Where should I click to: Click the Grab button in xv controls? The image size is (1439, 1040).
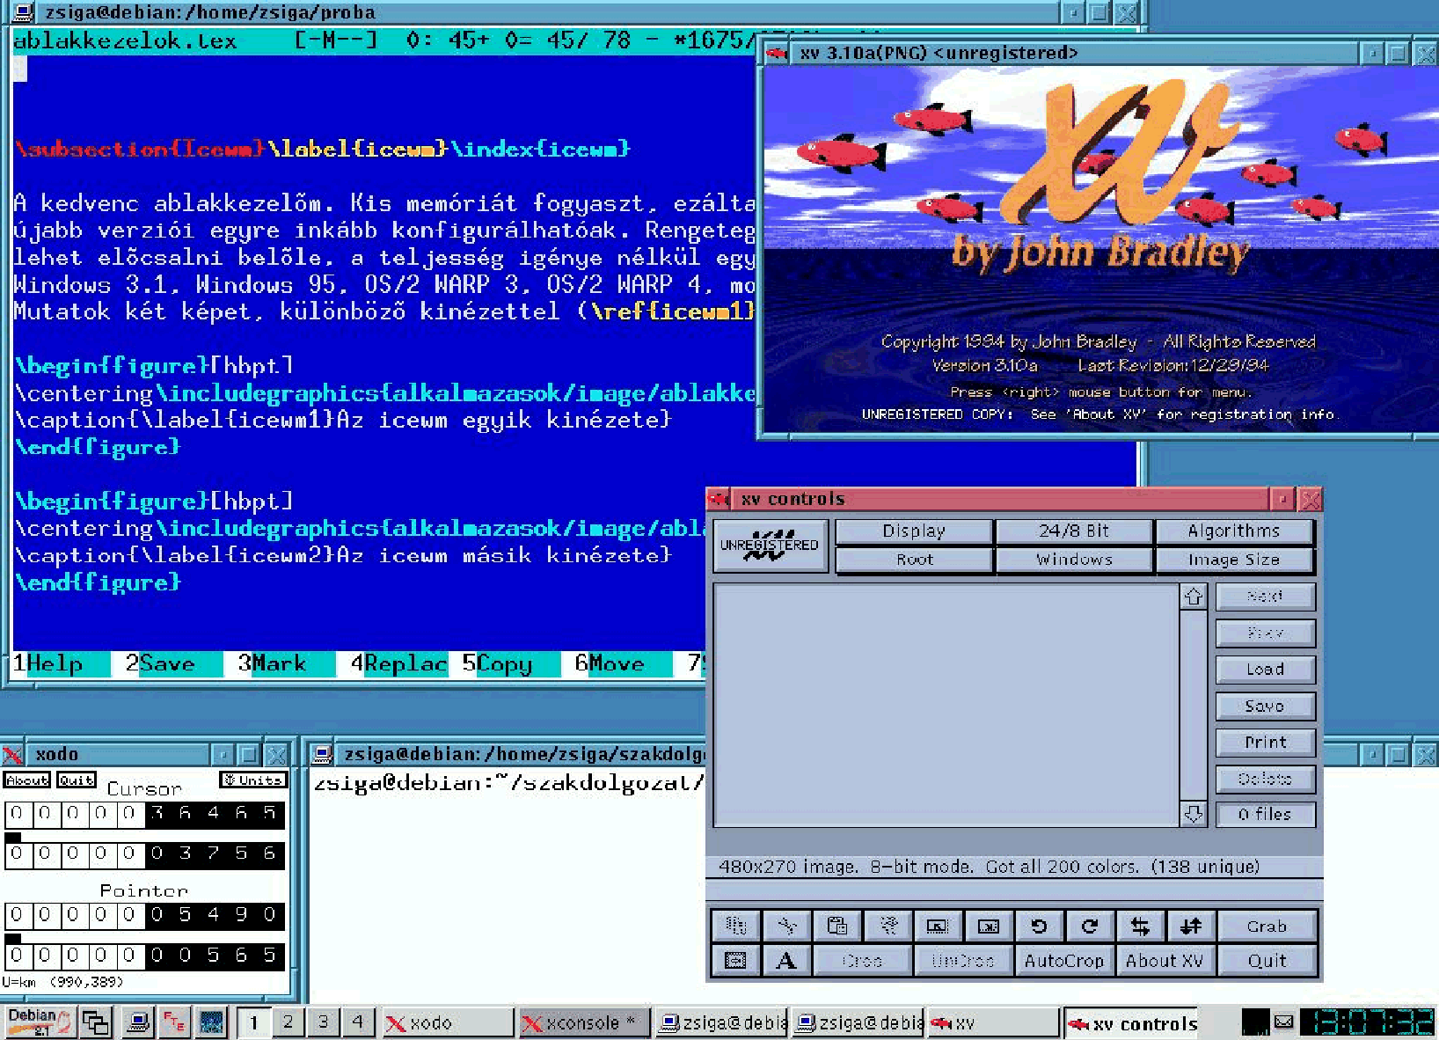1267,926
